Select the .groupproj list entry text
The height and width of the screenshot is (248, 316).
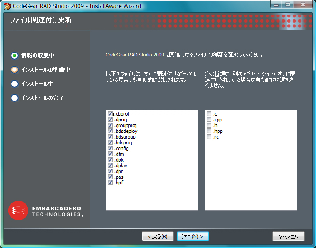point(125,125)
